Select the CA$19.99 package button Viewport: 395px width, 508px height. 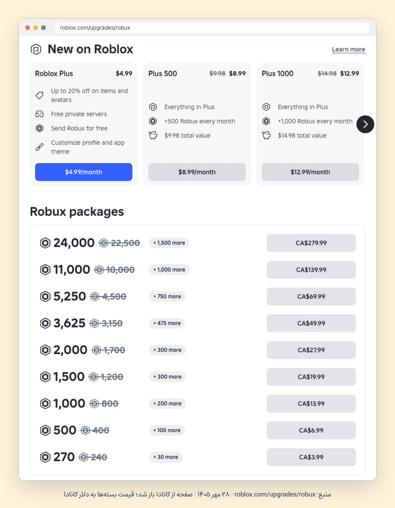pos(311,377)
